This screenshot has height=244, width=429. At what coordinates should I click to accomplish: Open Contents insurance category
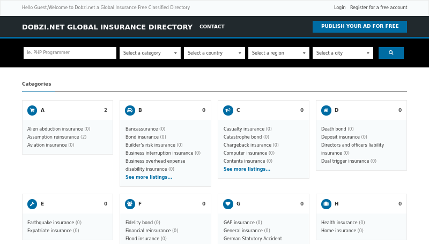pos(244,161)
